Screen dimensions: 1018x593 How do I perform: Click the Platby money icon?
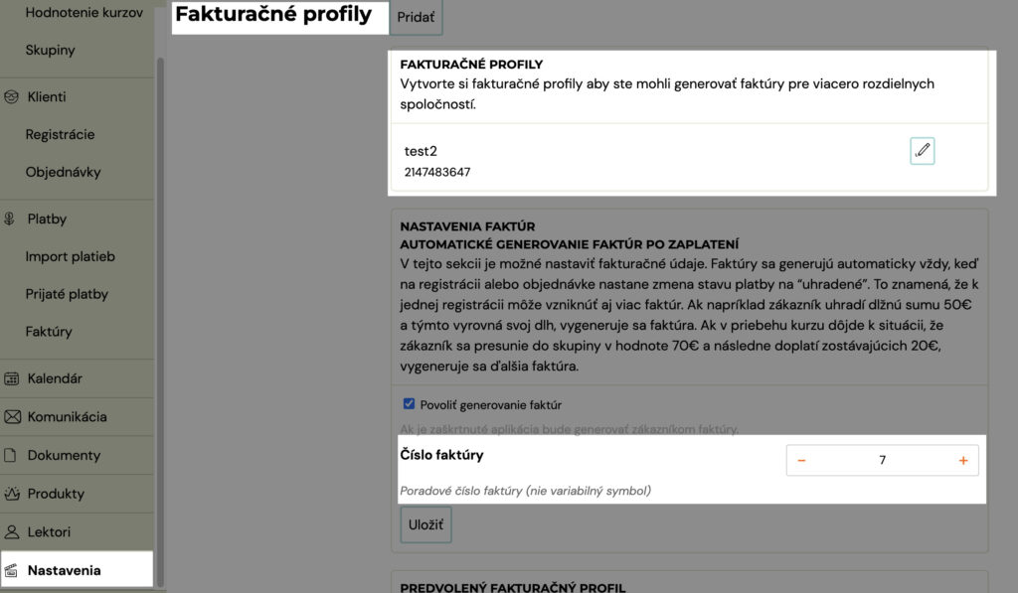(x=10, y=220)
